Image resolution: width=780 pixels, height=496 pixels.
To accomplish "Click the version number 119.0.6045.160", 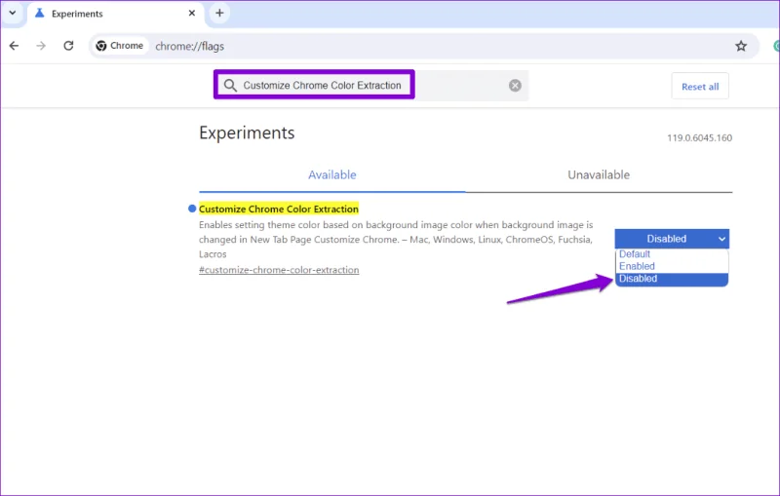I will tap(699, 138).
